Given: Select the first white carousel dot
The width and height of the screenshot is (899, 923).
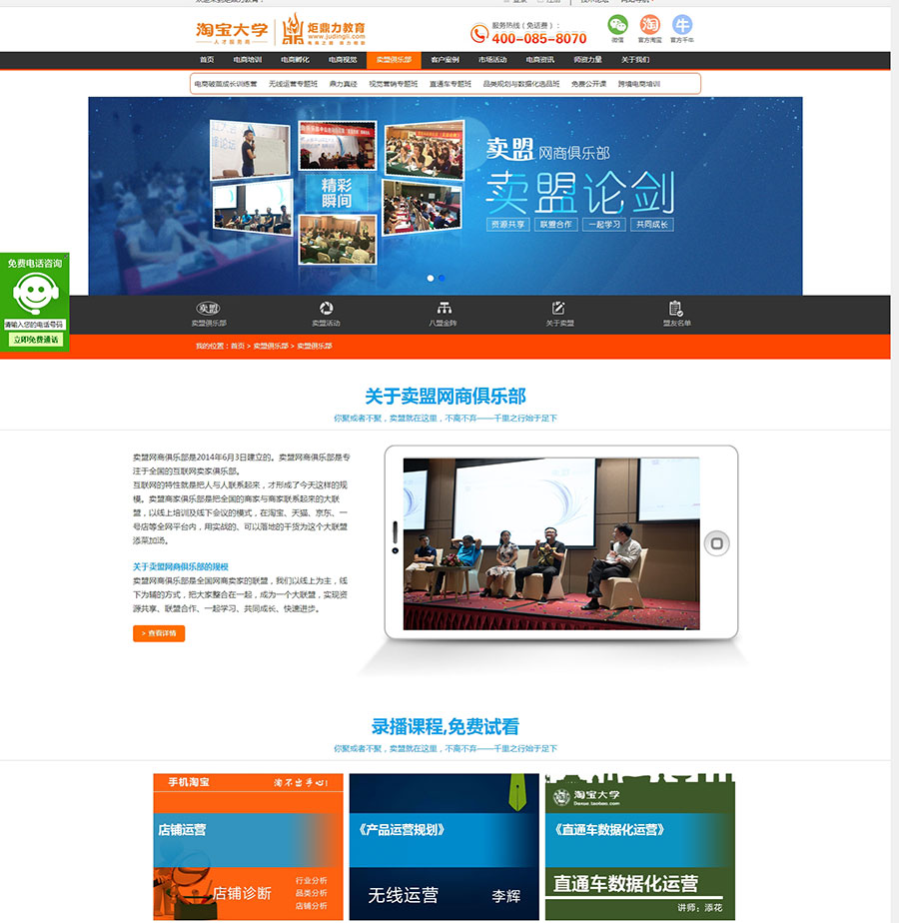Looking at the screenshot, I should (431, 278).
